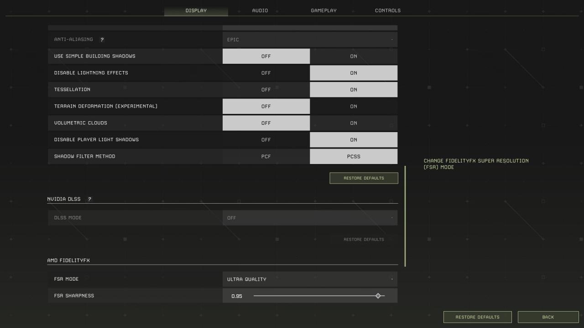Set Disable Lightning Effects to Off
The height and width of the screenshot is (328, 584).
click(266, 73)
